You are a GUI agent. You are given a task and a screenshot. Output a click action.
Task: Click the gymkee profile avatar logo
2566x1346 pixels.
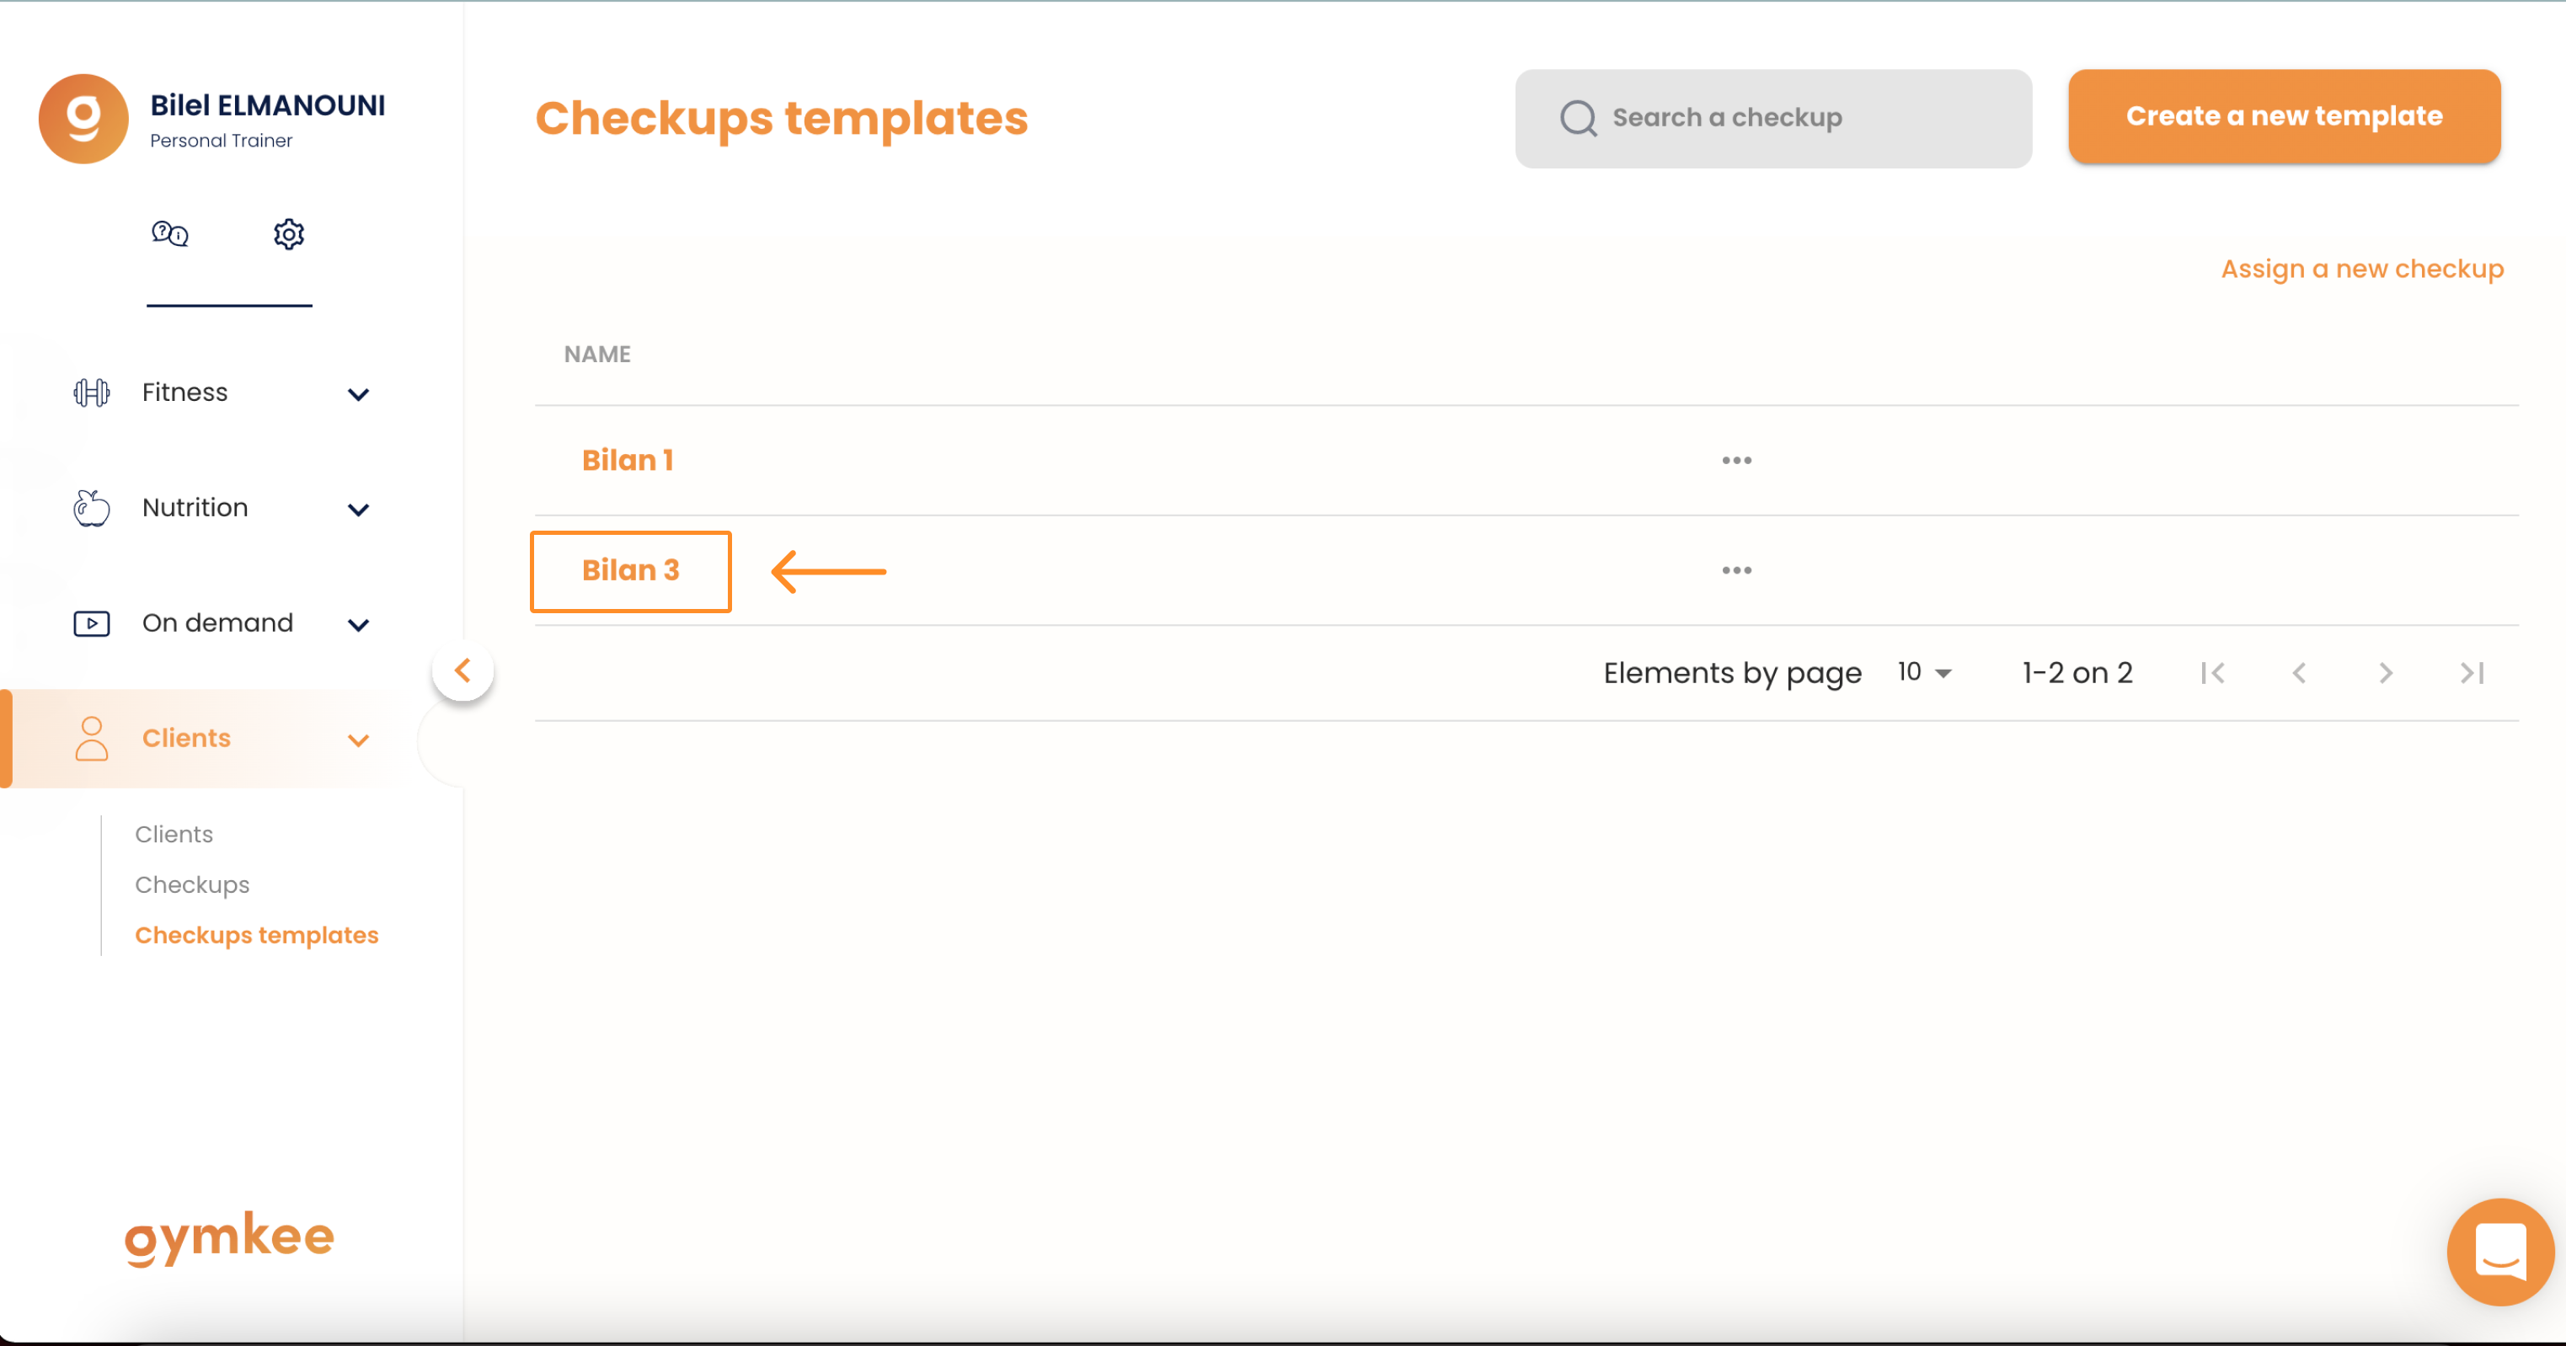click(83, 119)
